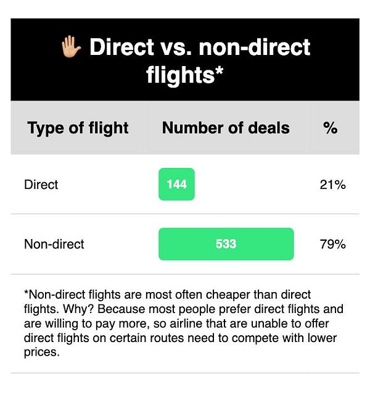Click the word "flights*" in black banner
Screen dimensions: 370x397
click(184, 75)
